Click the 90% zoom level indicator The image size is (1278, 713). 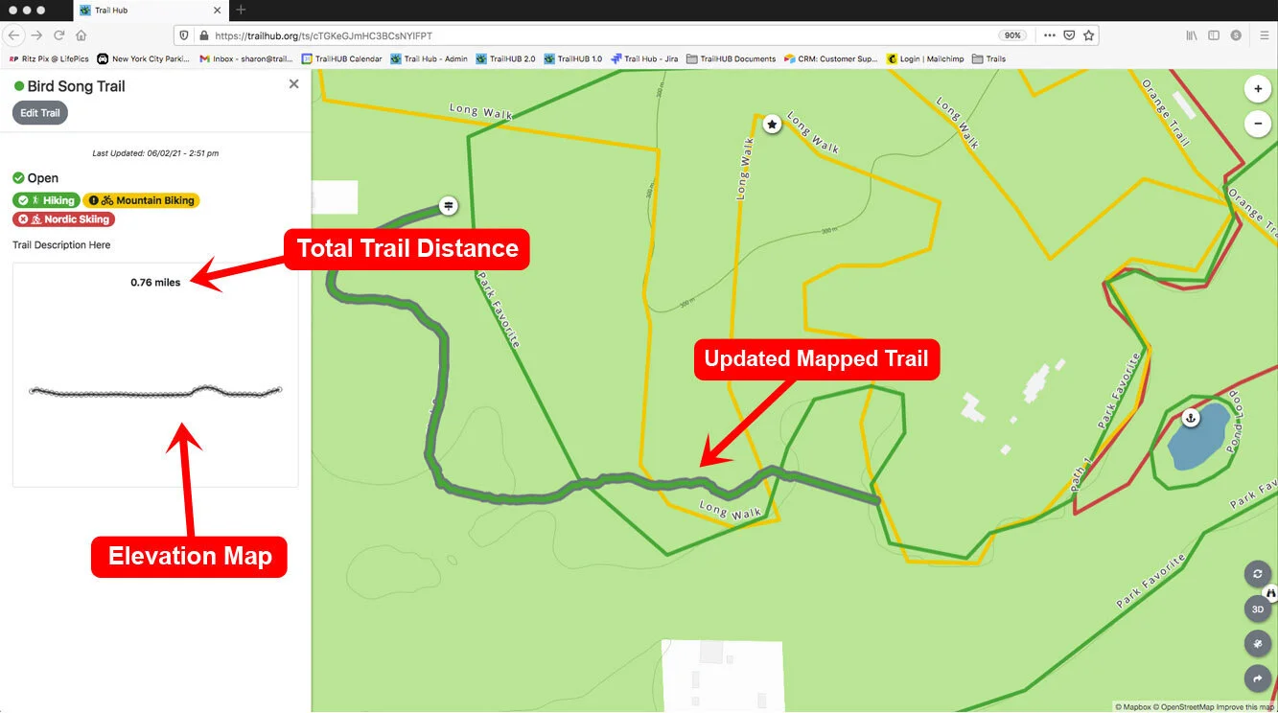(x=1012, y=35)
